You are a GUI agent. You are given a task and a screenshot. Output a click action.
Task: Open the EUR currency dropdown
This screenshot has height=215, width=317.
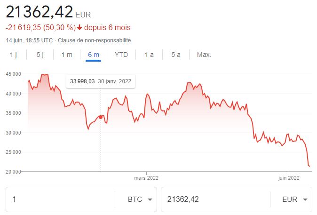296,199
